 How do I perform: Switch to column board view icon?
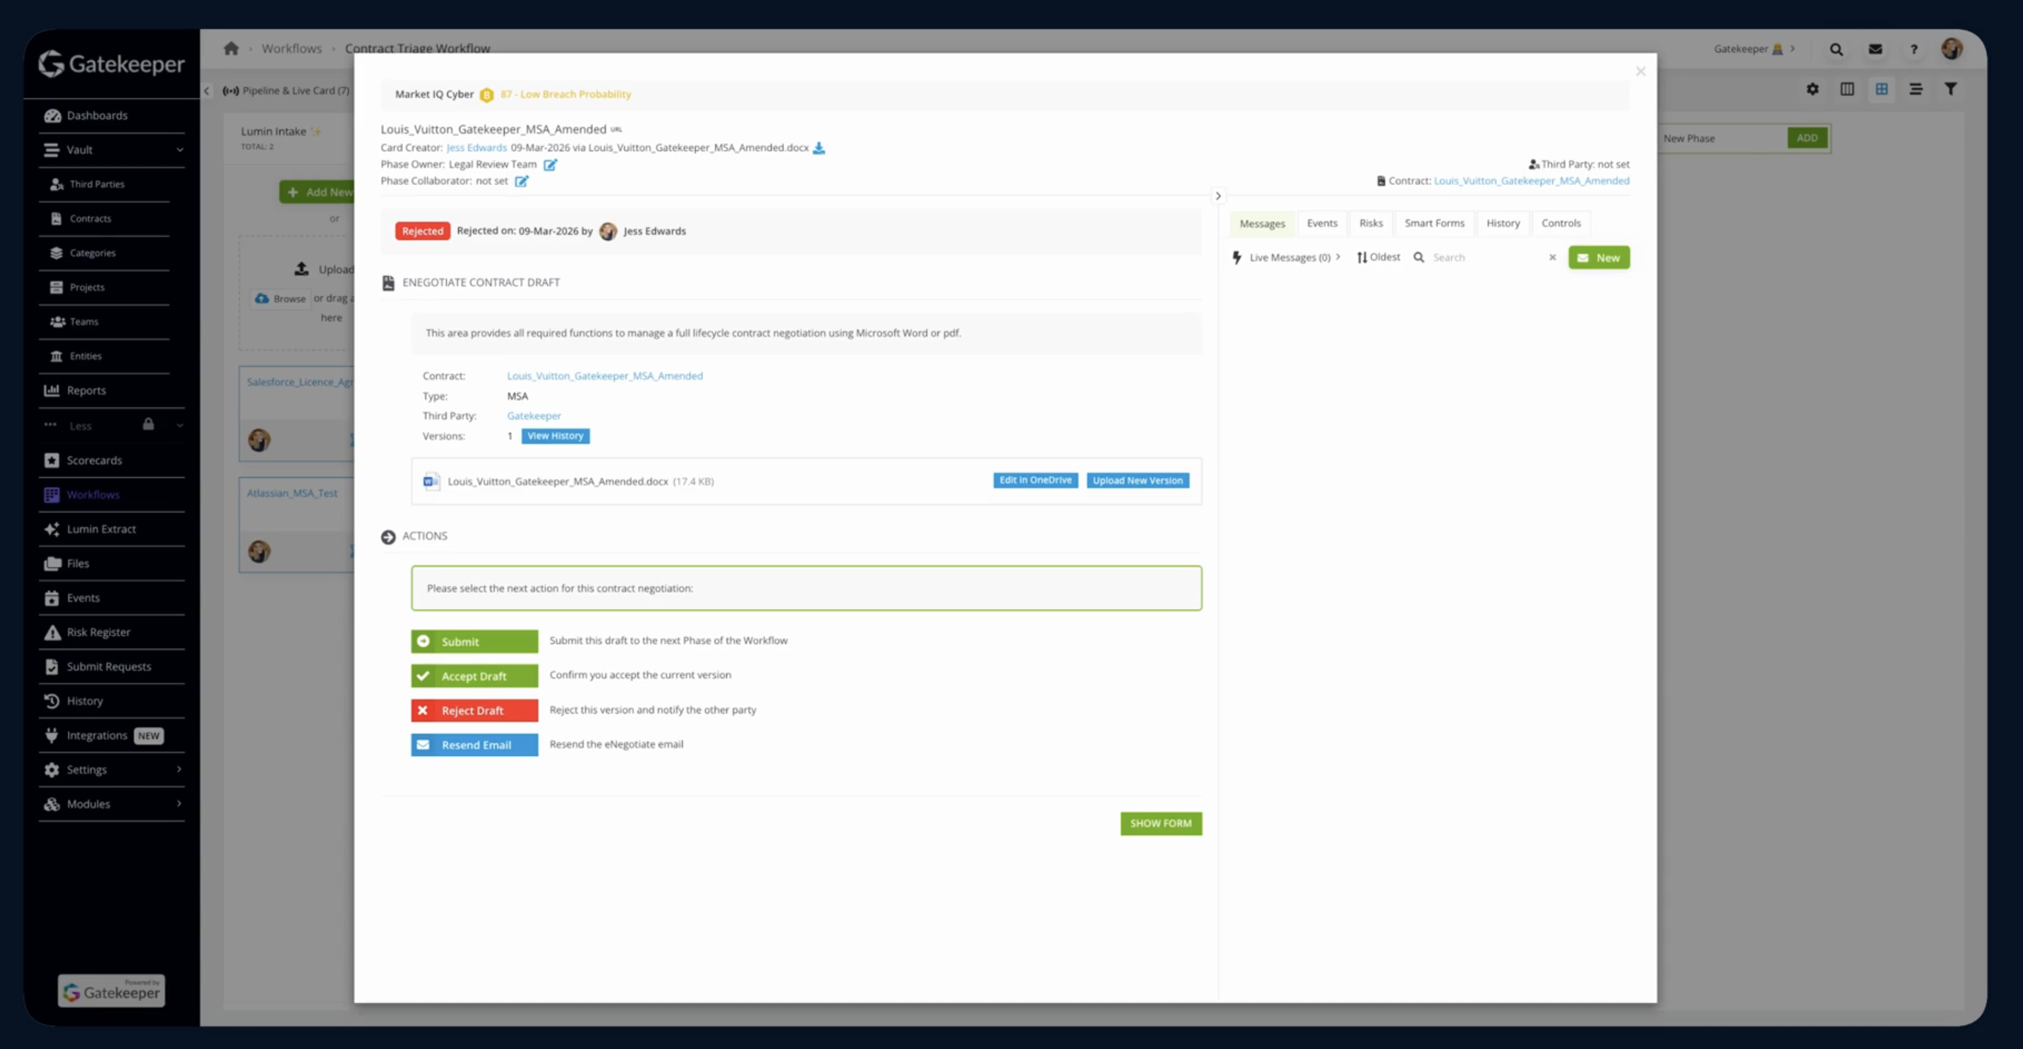tap(1847, 89)
